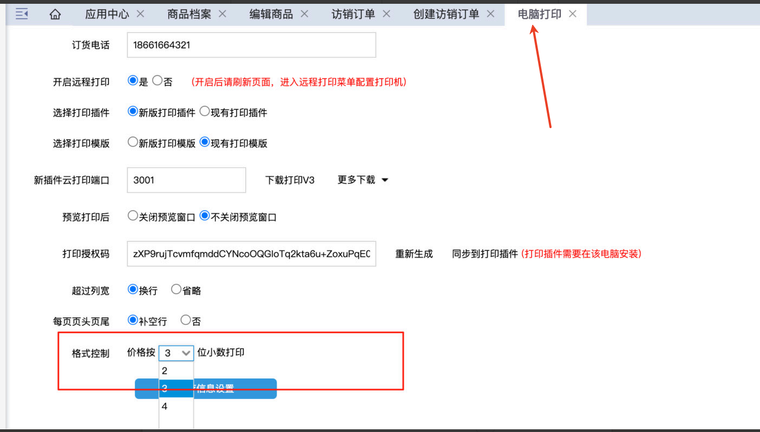Go to the home icon tab
The height and width of the screenshot is (432, 760).
point(55,15)
